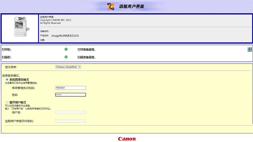Click the Copyright CANON INC. 2012 text
This screenshot has width=253, height=142.
pyautogui.click(x=55, y=20)
